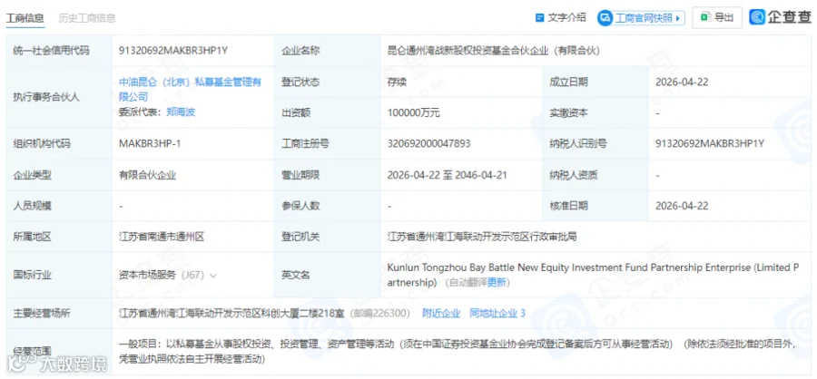The height and width of the screenshot is (379, 817).
Task: Click 营业期限 value 2026-04-22 至 2046-04-21
Action: (x=447, y=175)
